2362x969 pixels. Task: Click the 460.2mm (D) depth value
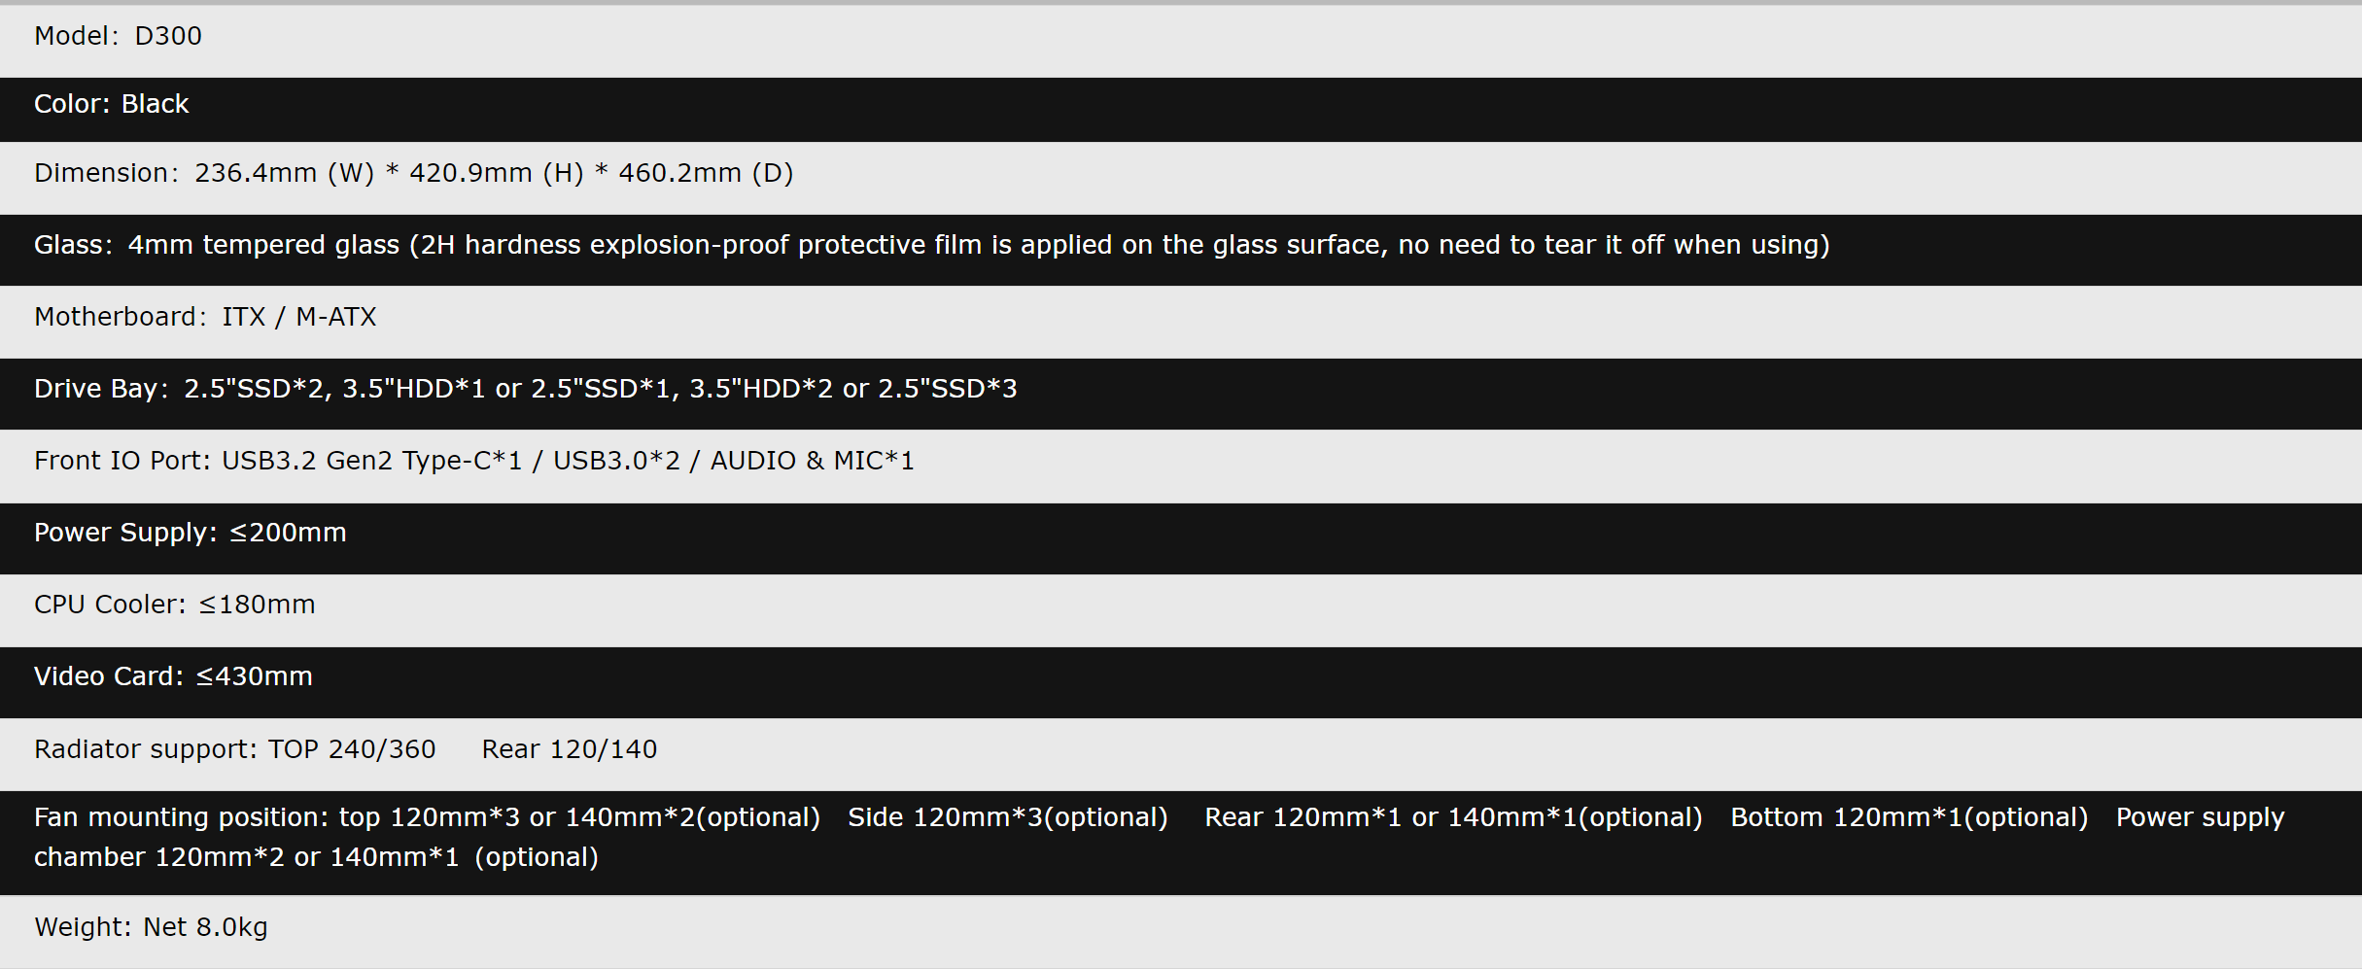pos(706,174)
